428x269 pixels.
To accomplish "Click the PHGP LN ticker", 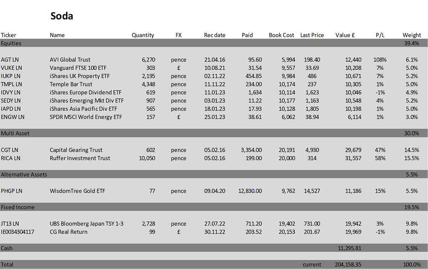I will 11,191.
